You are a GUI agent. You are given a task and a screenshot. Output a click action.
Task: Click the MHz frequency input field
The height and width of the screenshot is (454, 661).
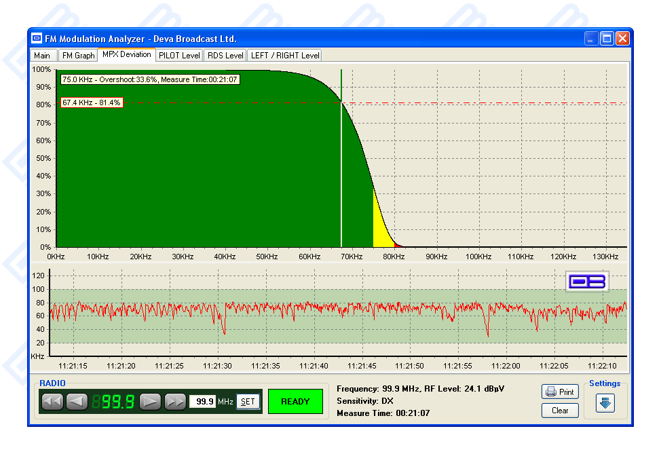202,402
